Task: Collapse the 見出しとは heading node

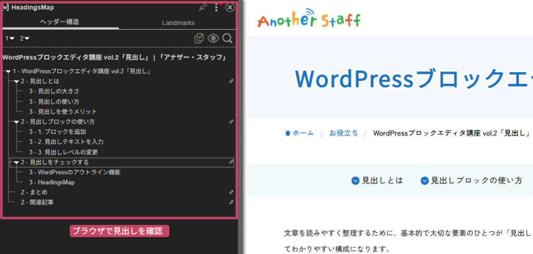Action: point(16,82)
